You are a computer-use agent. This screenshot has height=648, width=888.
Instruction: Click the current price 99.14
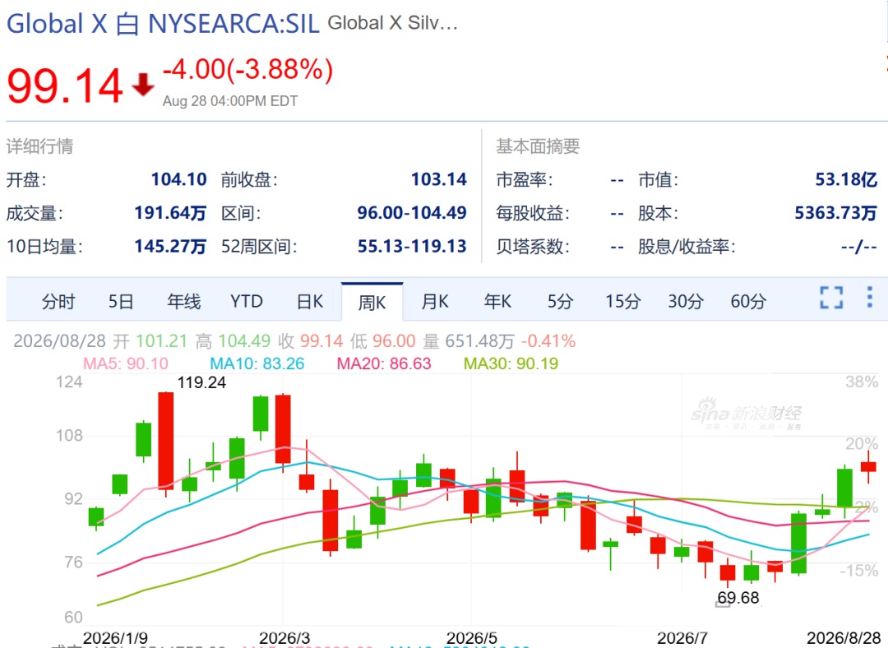[x=65, y=86]
